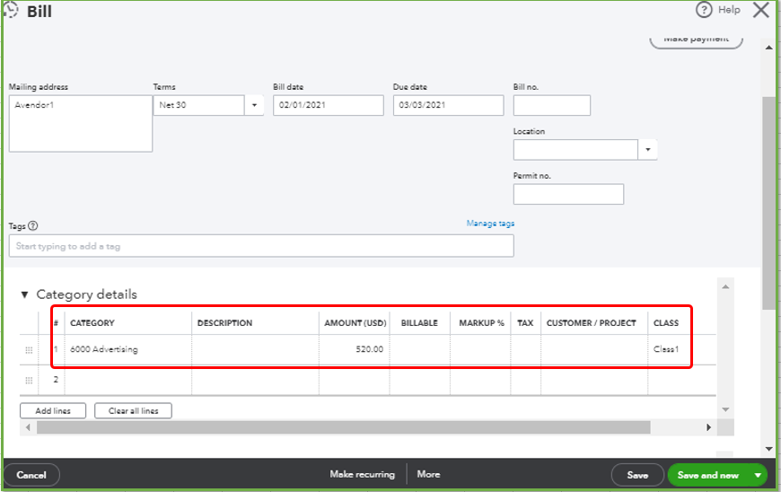Click the Tags info question icon

click(x=33, y=225)
